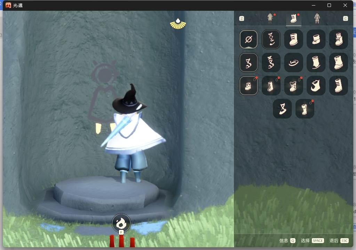
Task: Choose the unoutlined strappy sandal in second row
Action: pos(271,62)
